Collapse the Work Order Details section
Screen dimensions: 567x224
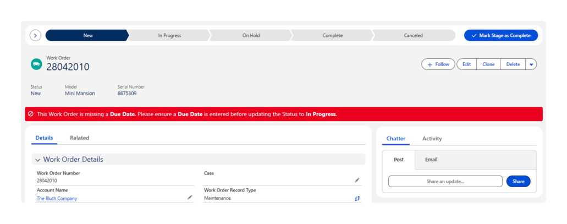point(38,160)
